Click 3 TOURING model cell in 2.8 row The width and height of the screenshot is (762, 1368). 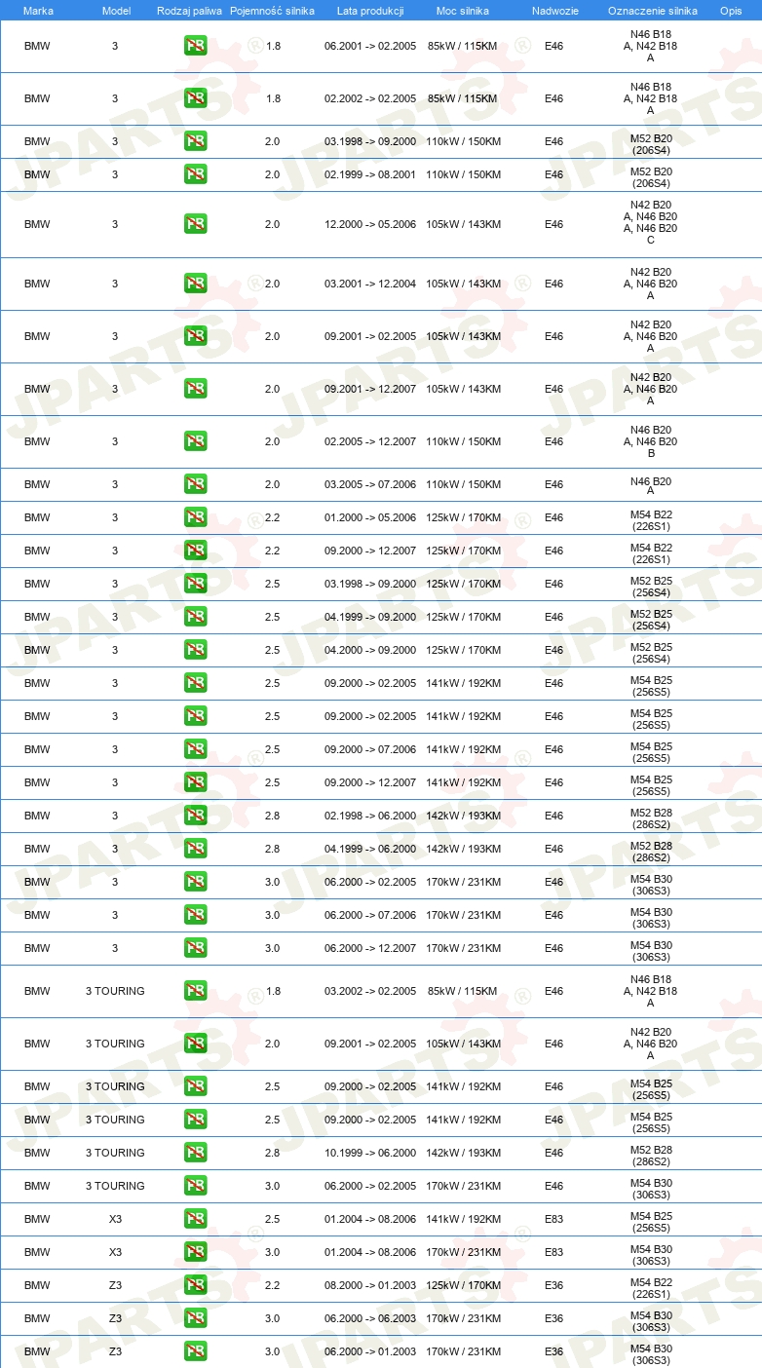click(115, 1153)
